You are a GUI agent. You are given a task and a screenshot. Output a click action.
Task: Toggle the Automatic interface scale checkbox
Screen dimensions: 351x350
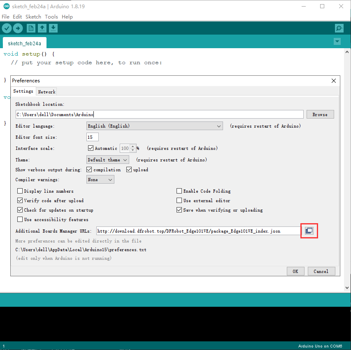point(91,148)
